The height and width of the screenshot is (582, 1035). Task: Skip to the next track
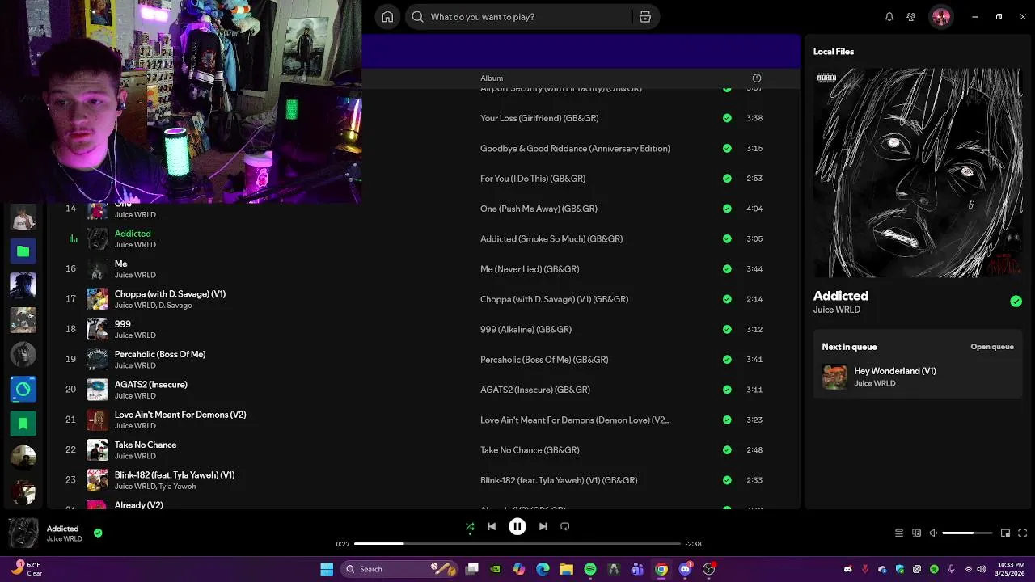543,526
